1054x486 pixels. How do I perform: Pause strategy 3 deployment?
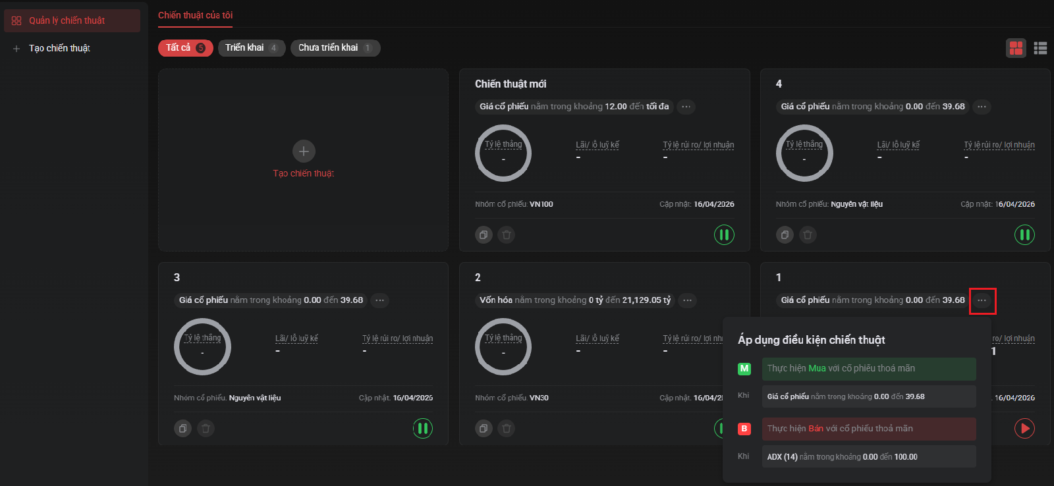[x=423, y=428]
